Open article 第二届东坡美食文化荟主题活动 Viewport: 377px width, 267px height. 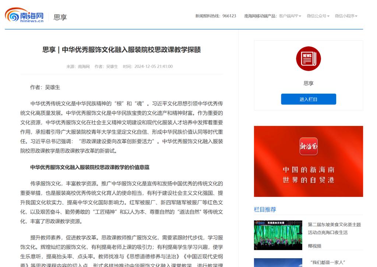(x=334, y=228)
